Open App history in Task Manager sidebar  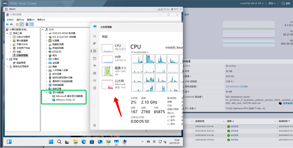point(95,58)
